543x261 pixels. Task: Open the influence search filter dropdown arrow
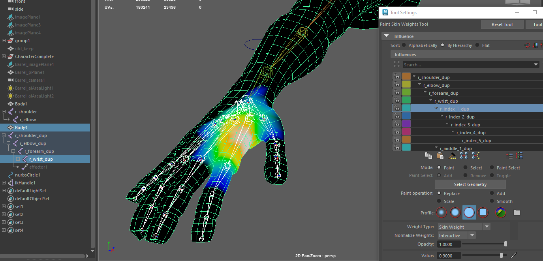tap(536, 64)
